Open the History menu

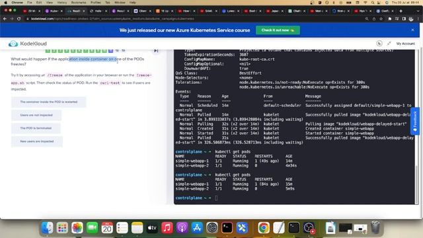61,3
